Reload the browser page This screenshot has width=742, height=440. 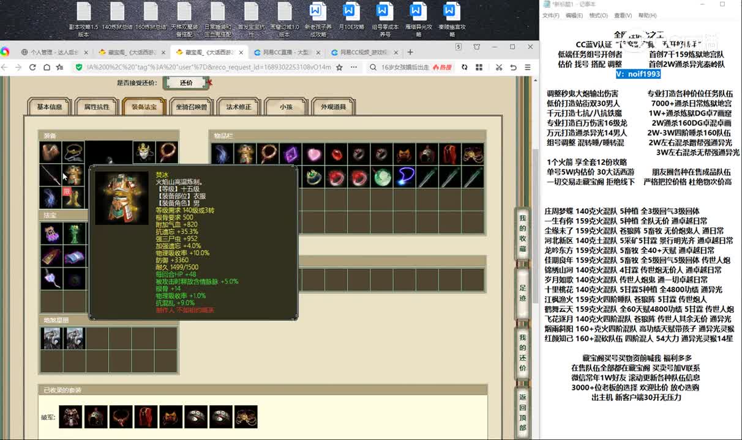pos(32,67)
